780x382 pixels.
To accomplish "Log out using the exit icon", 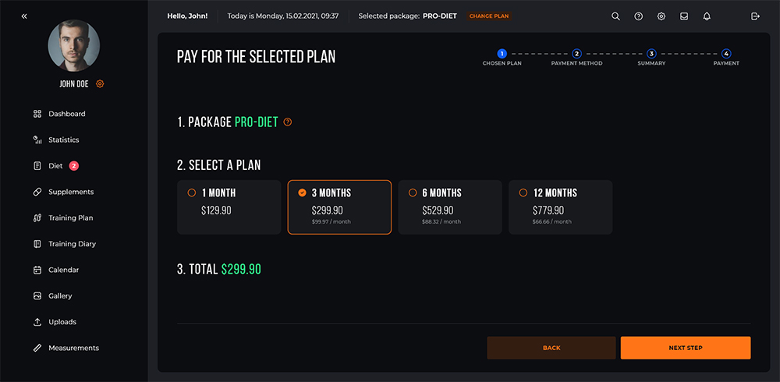I will coord(755,16).
